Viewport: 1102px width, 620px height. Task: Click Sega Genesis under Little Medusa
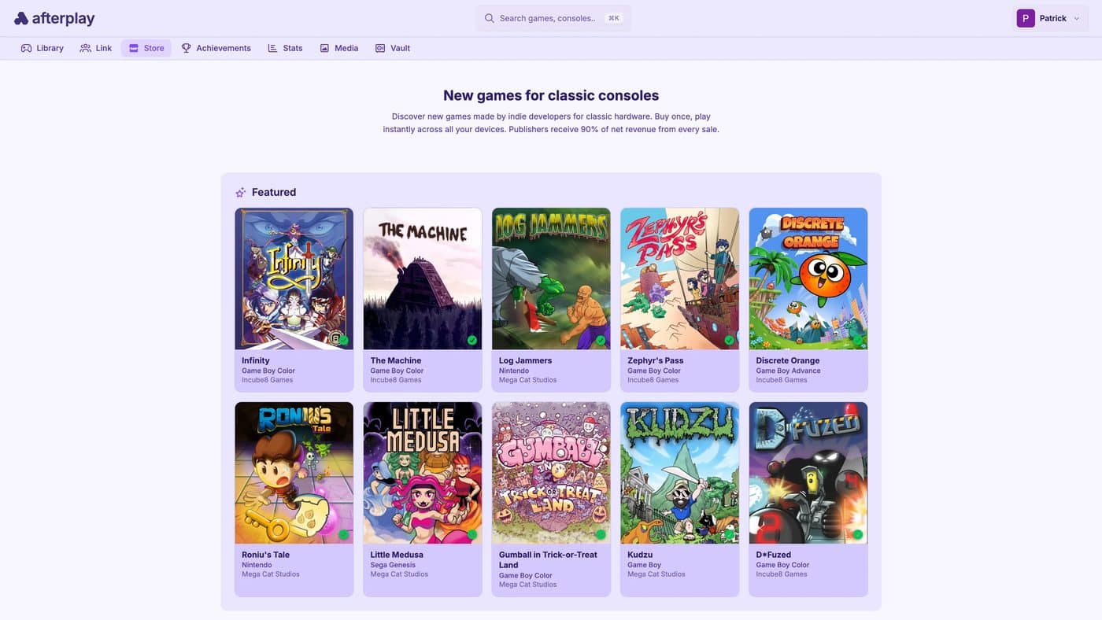pyautogui.click(x=393, y=565)
